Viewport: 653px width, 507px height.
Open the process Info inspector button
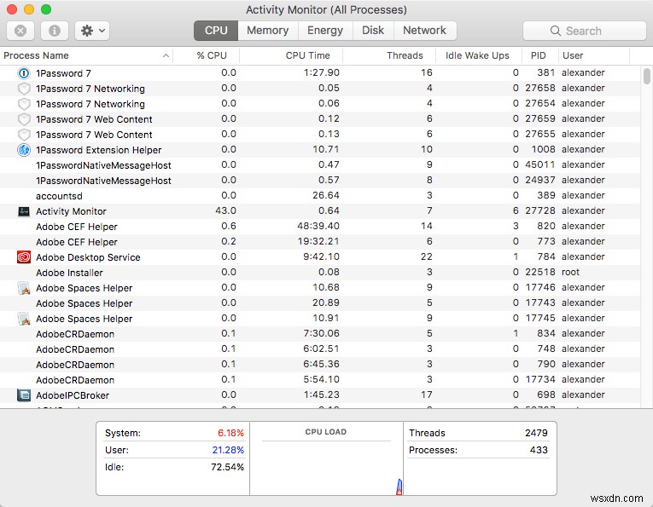(x=55, y=31)
